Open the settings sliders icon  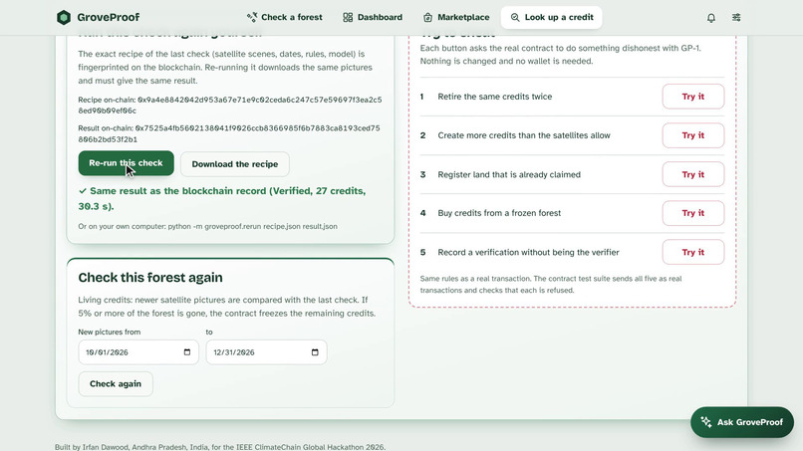tap(736, 17)
